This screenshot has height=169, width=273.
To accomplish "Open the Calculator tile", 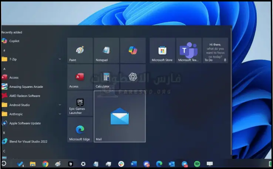I will coord(107,77).
